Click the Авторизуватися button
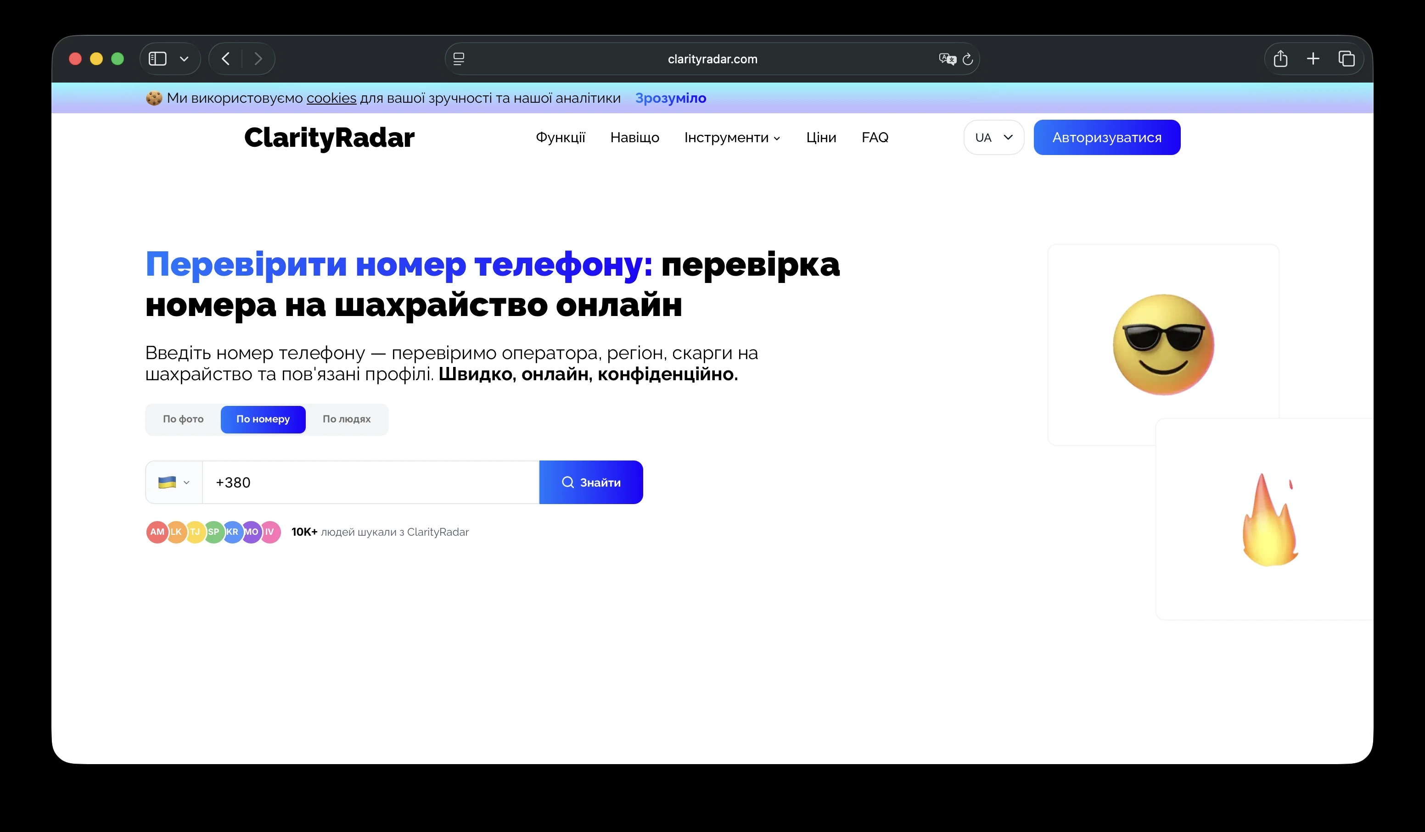The width and height of the screenshot is (1425, 832). tap(1107, 137)
